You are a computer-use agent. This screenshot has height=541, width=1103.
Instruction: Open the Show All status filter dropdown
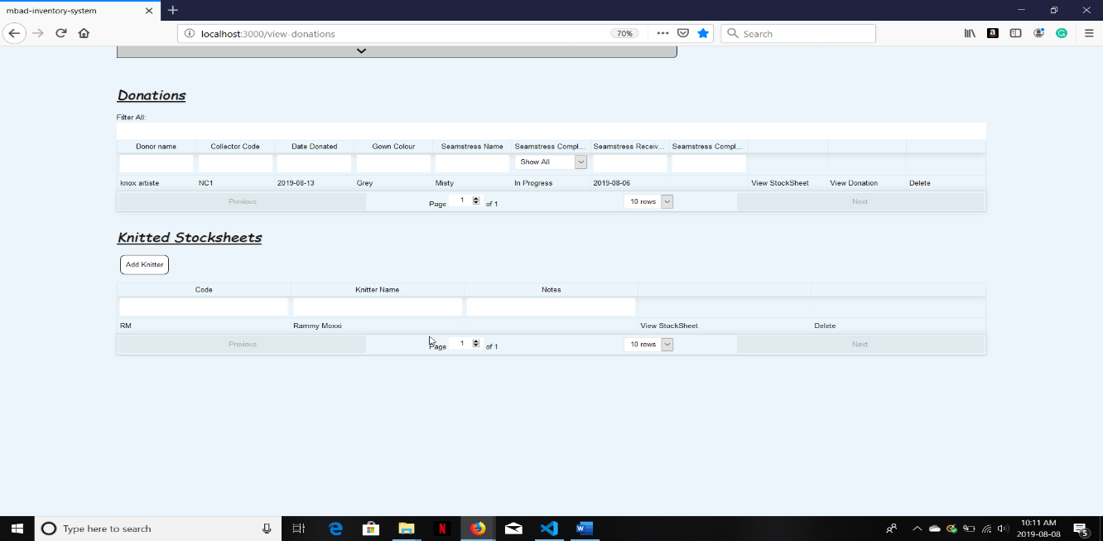(x=551, y=162)
